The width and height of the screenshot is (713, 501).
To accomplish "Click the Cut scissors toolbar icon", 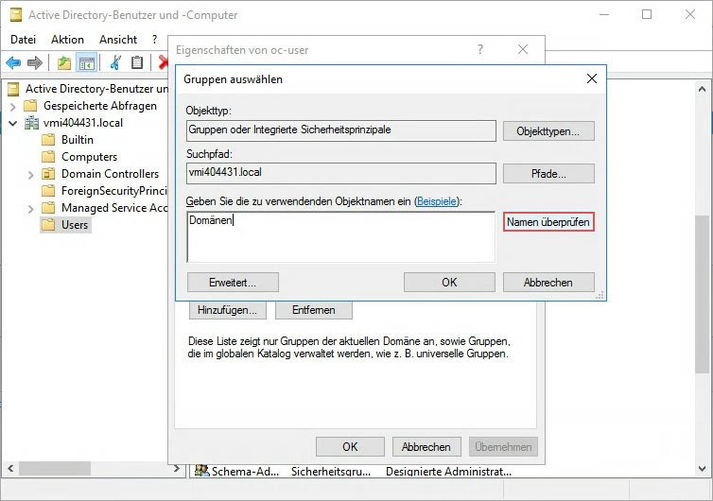I will coord(115,62).
